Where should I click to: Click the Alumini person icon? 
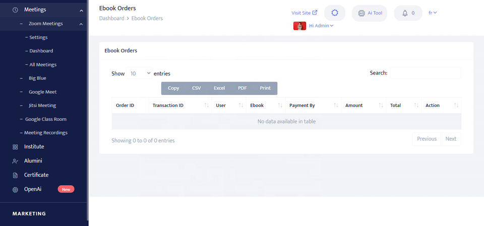(15, 161)
